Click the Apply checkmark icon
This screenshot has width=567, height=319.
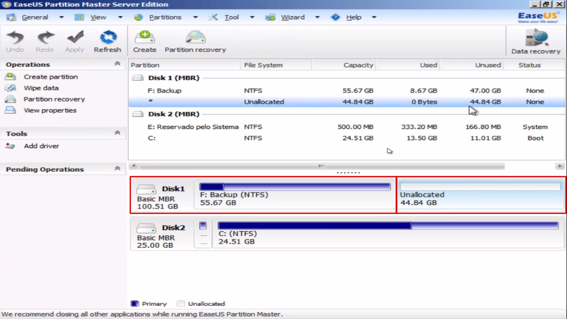coord(75,38)
